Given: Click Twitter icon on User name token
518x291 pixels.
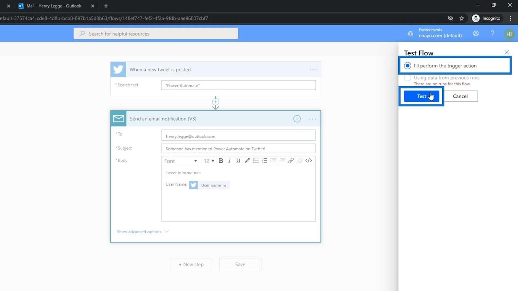Looking at the screenshot, I should tap(194, 185).
